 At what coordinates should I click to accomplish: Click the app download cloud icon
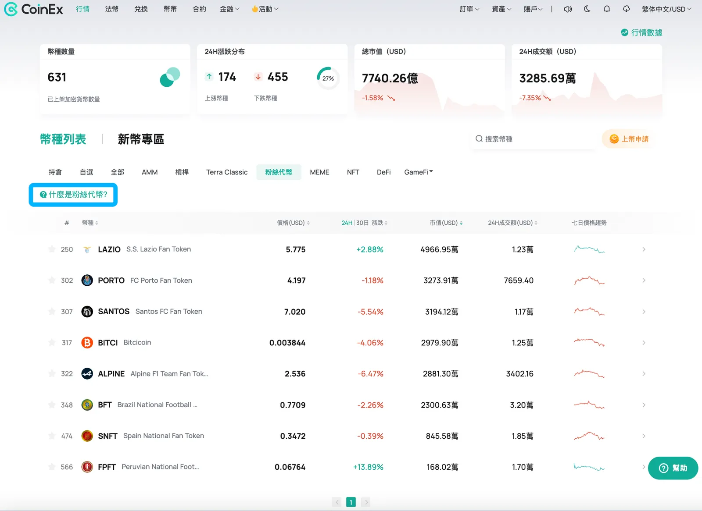(626, 9)
